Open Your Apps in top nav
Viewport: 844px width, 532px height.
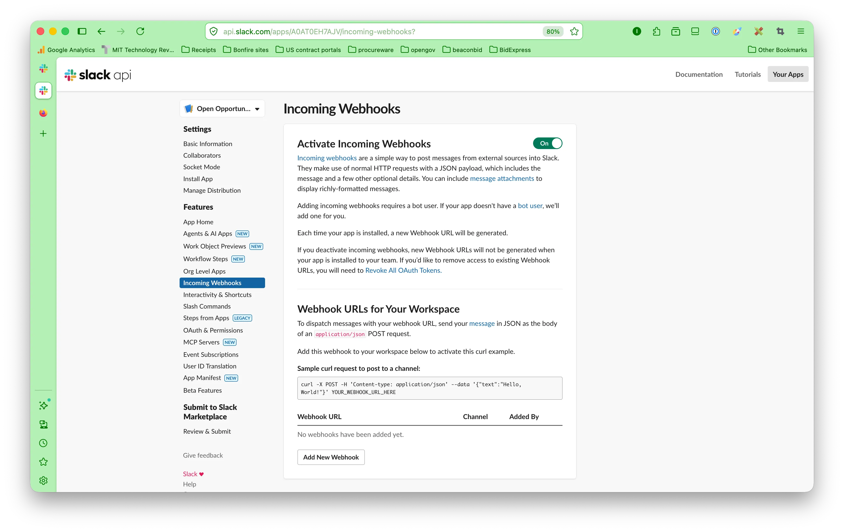788,74
